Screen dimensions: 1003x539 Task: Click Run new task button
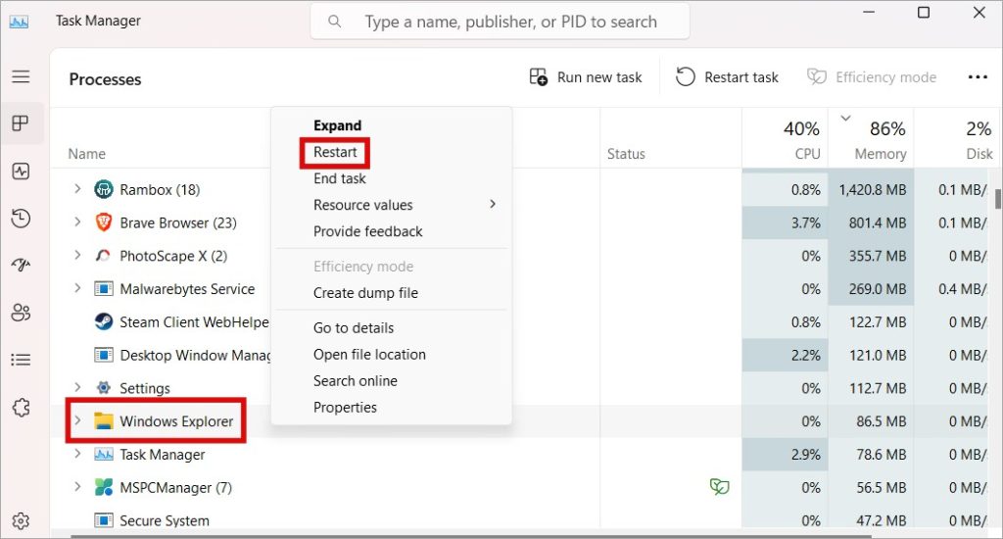click(x=586, y=77)
